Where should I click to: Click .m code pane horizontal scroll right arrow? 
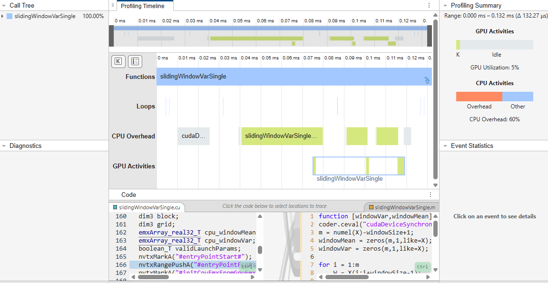pyautogui.click(x=429, y=277)
